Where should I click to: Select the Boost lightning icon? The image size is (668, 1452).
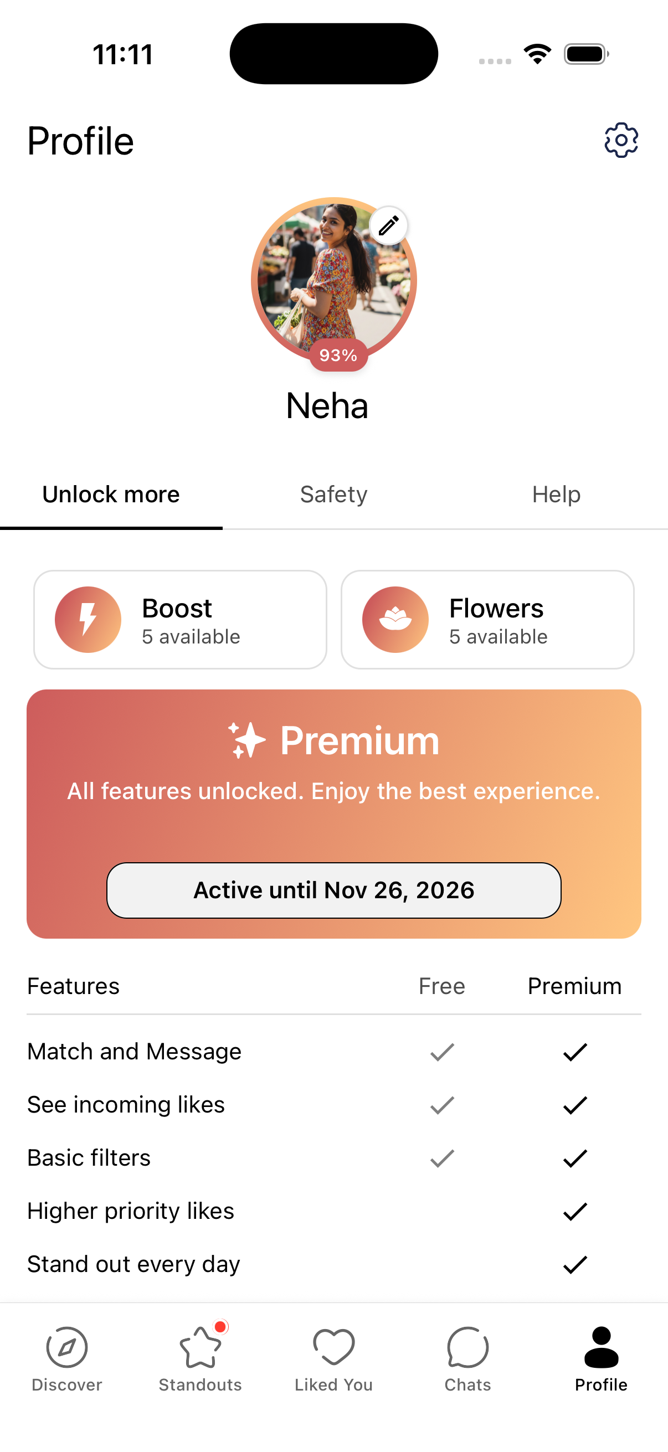click(x=88, y=620)
